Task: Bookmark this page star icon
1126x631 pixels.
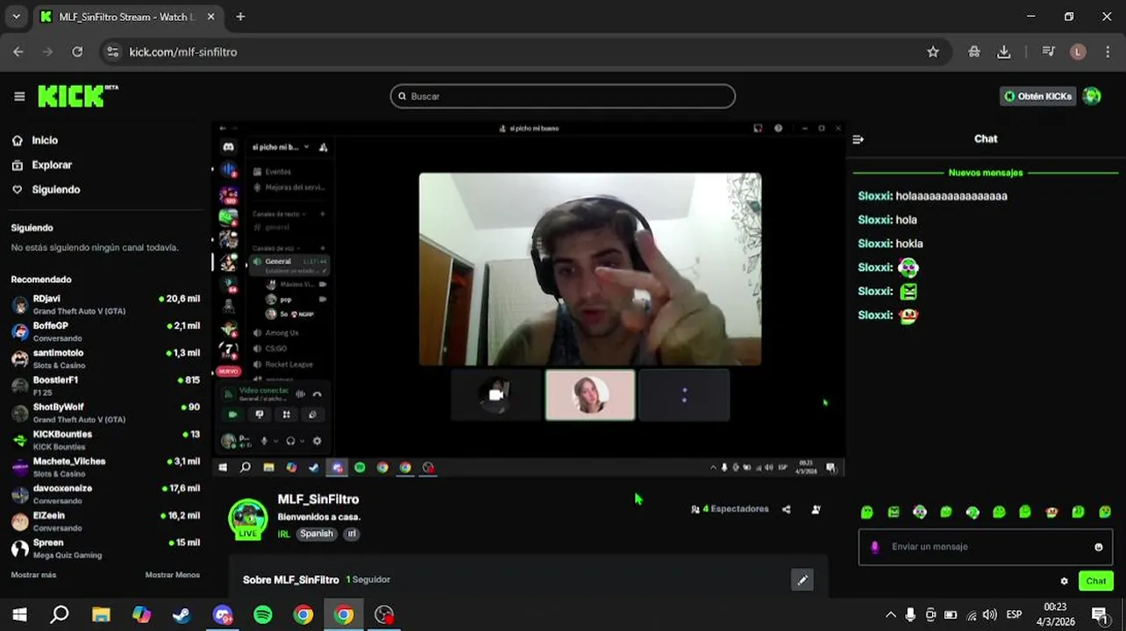Action: pyautogui.click(x=933, y=52)
